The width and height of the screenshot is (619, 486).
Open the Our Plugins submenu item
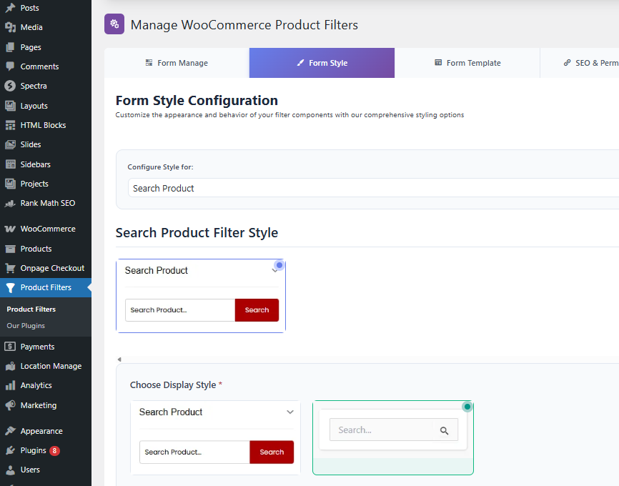point(26,326)
